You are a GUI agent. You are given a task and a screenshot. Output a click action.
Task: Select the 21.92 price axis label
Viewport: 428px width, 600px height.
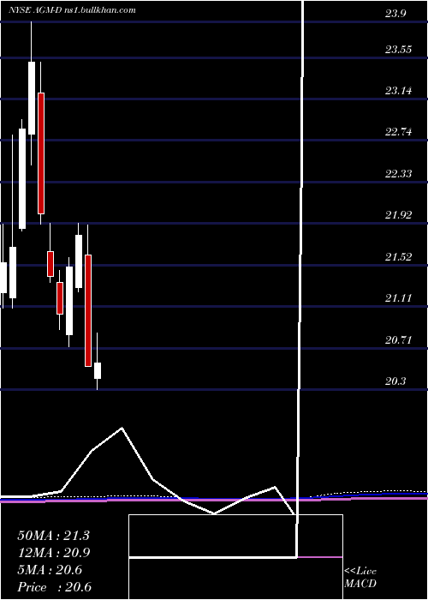coord(399,215)
